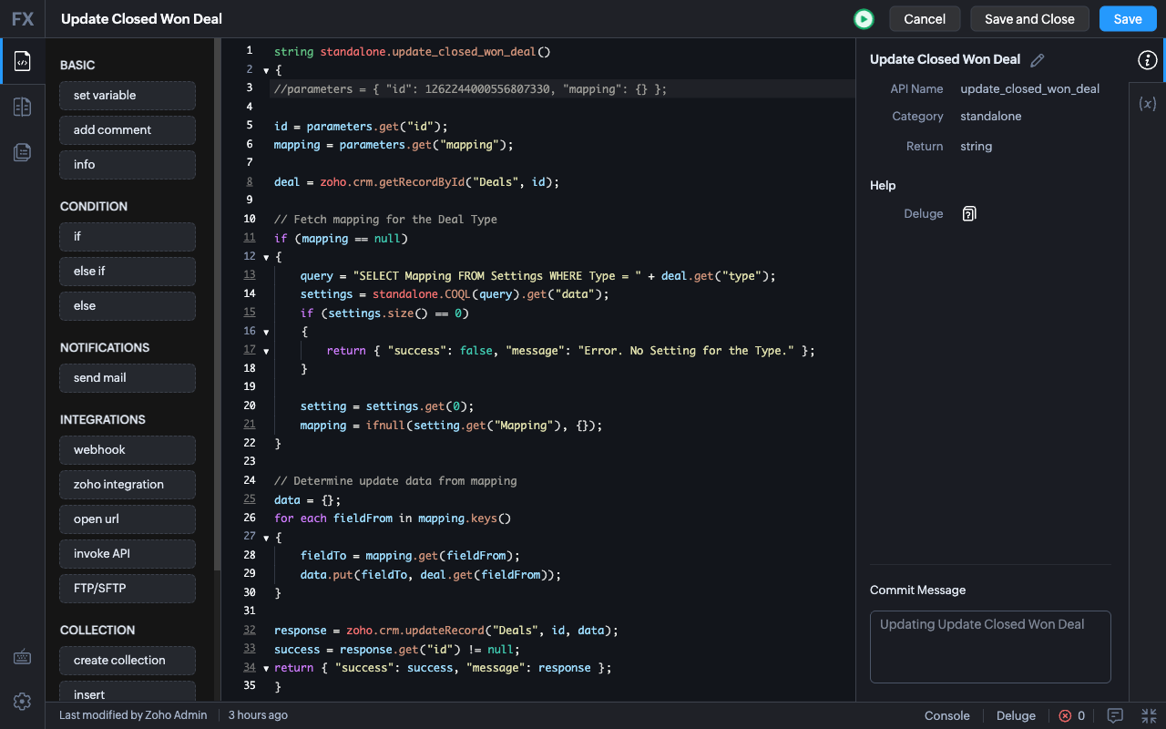
Task: Insert a webhook integration block
Action: (128, 450)
